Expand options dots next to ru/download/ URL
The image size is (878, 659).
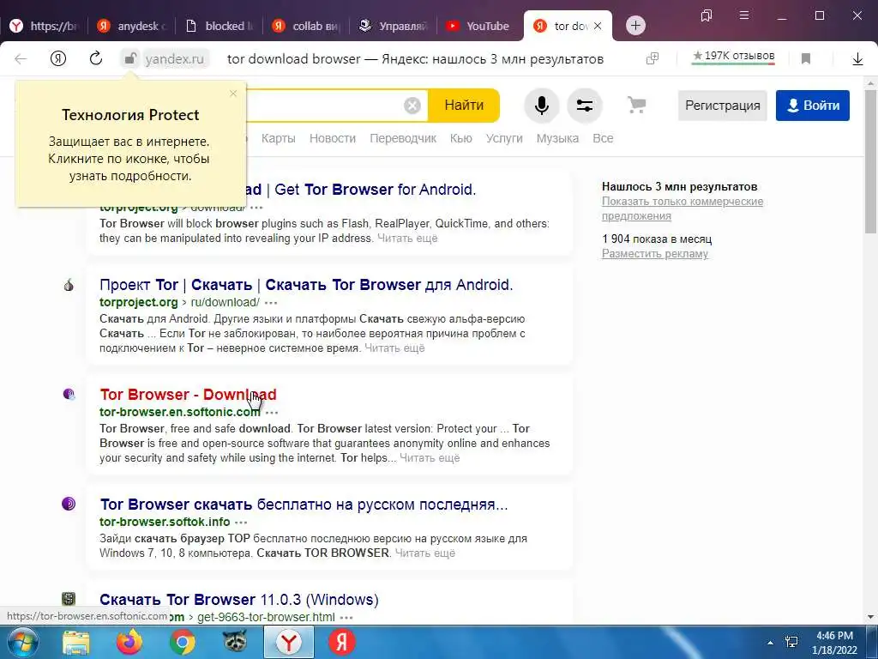[x=271, y=303]
